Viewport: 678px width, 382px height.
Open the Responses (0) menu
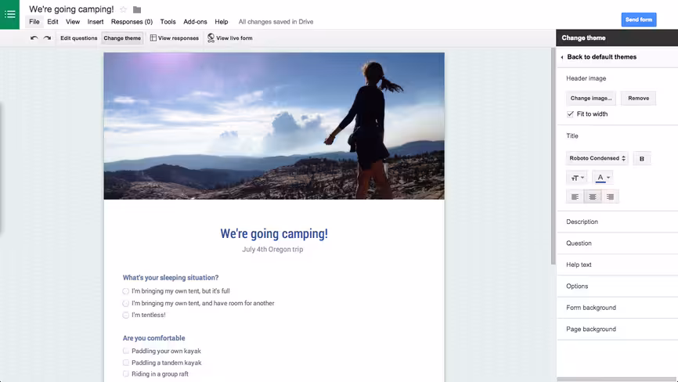[x=132, y=22]
